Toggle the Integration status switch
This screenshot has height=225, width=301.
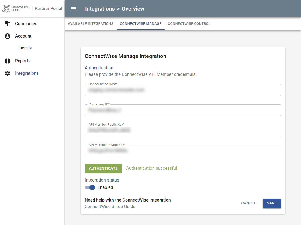90,187
